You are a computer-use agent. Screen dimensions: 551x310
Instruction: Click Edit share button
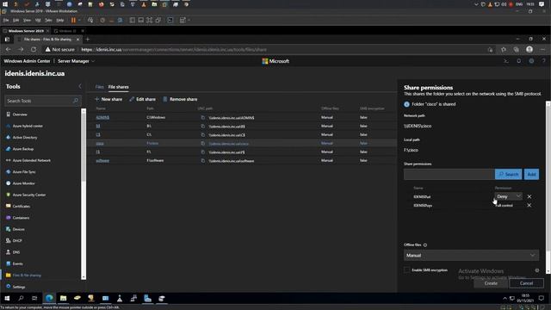pyautogui.click(x=142, y=100)
